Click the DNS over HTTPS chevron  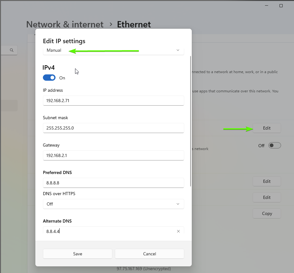pos(178,204)
